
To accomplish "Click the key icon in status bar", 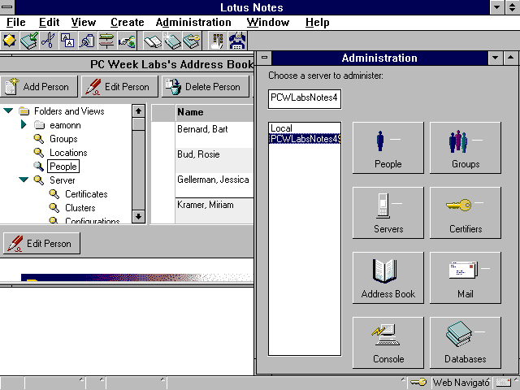I will (418, 383).
